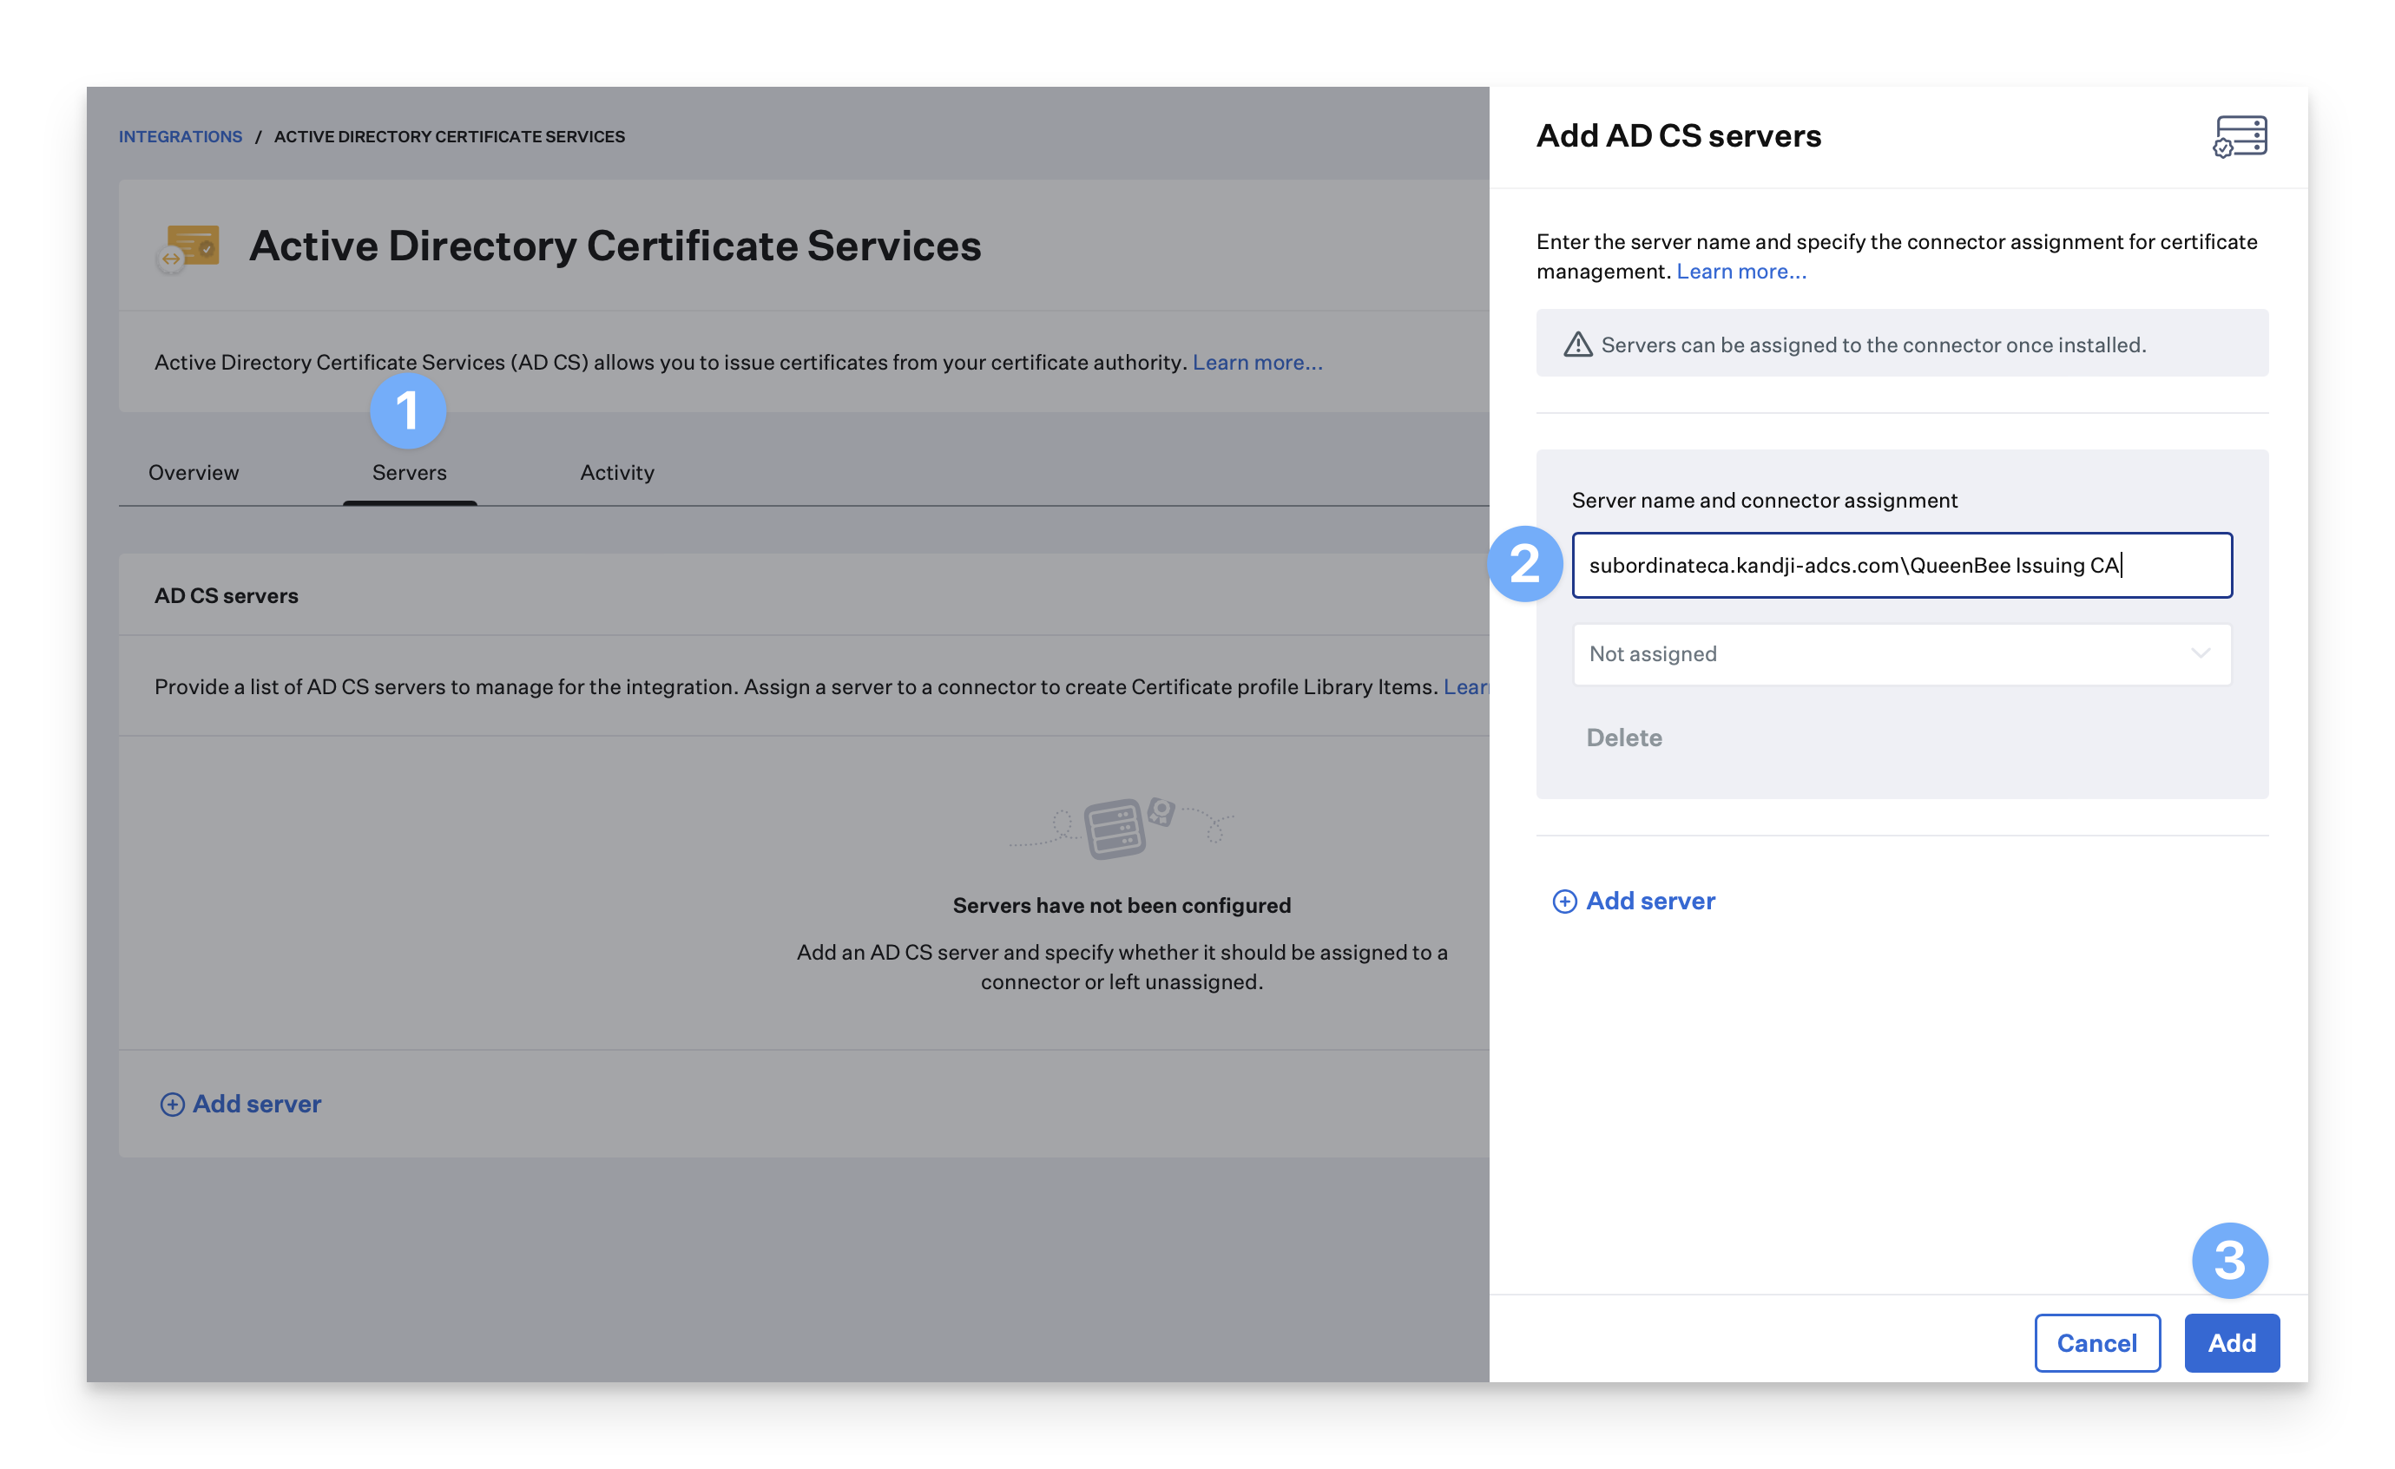
Task: Click the warning triangle icon in notice banner
Action: [1577, 344]
